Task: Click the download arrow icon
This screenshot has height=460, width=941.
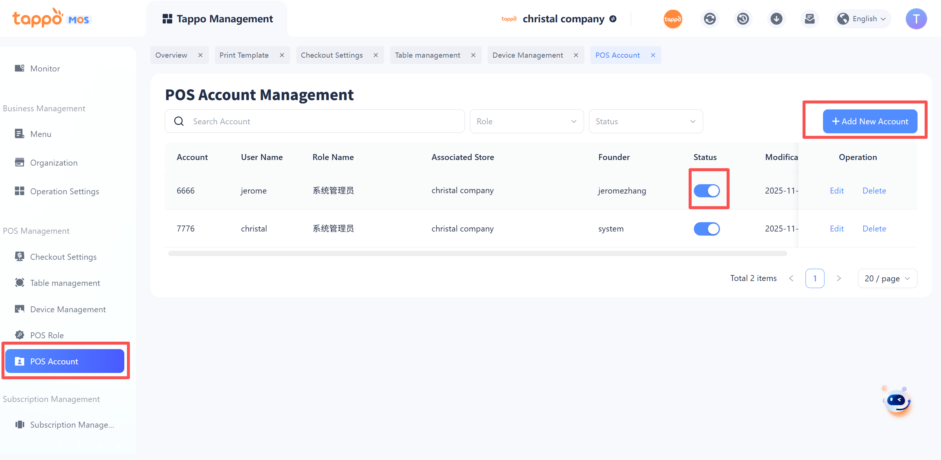Action: click(776, 19)
